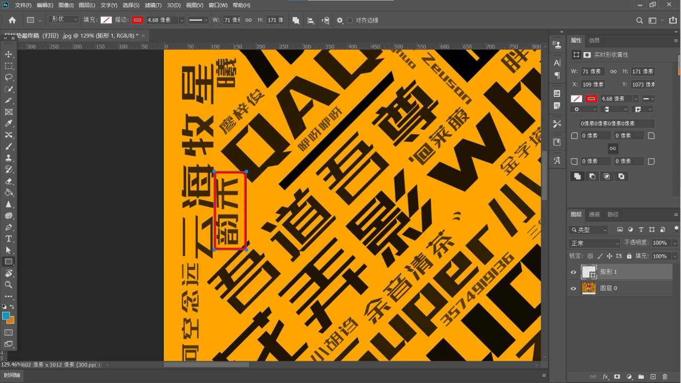The image size is (681, 383).
Task: Select the Rectangle shape tool
Action: click(9, 262)
